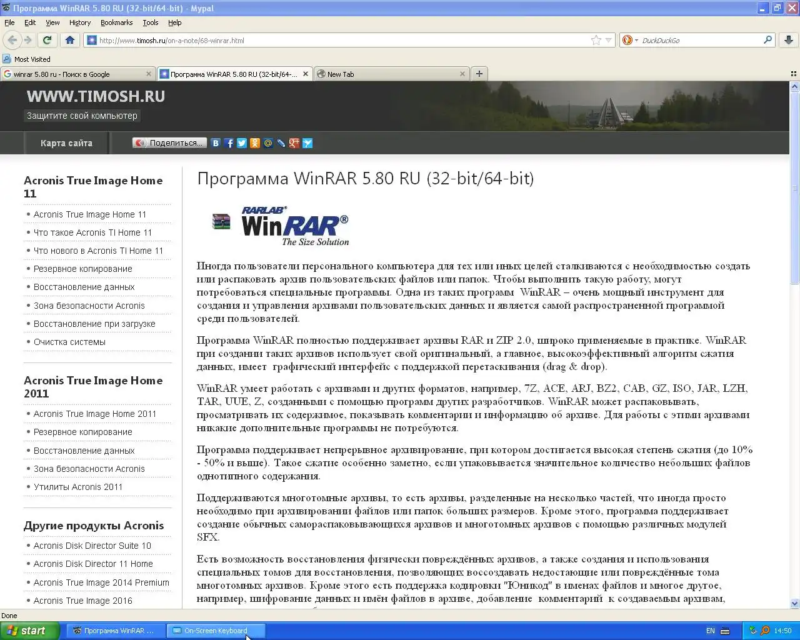
Task: Close the New Tab tab
Action: pos(462,74)
